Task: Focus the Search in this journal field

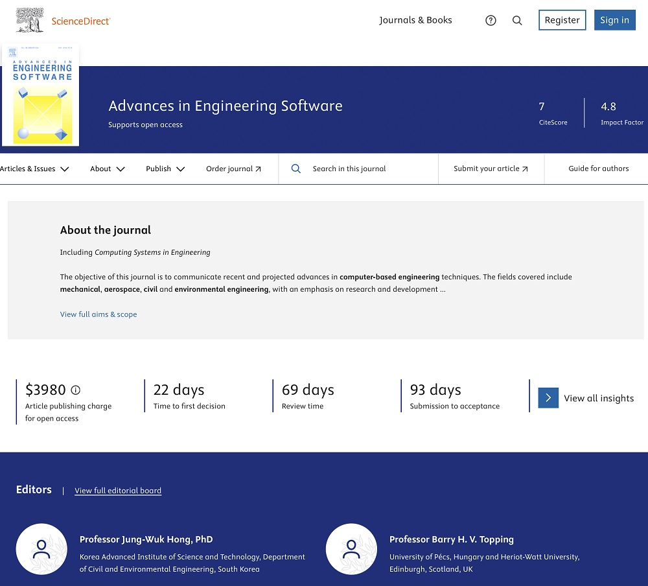Action: tap(358, 169)
